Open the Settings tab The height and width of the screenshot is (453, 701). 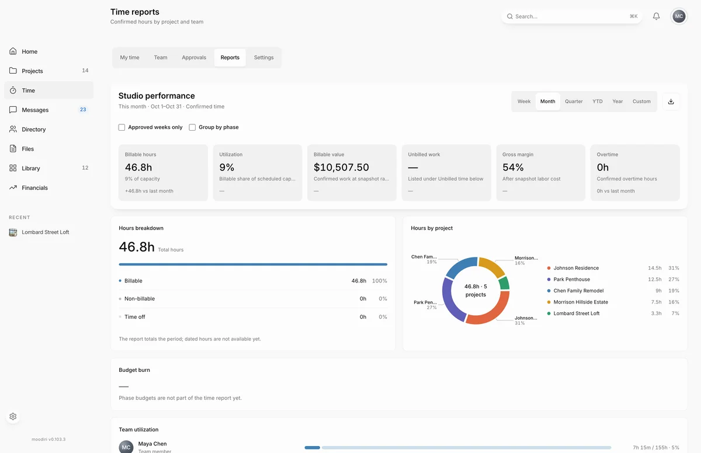coord(264,58)
